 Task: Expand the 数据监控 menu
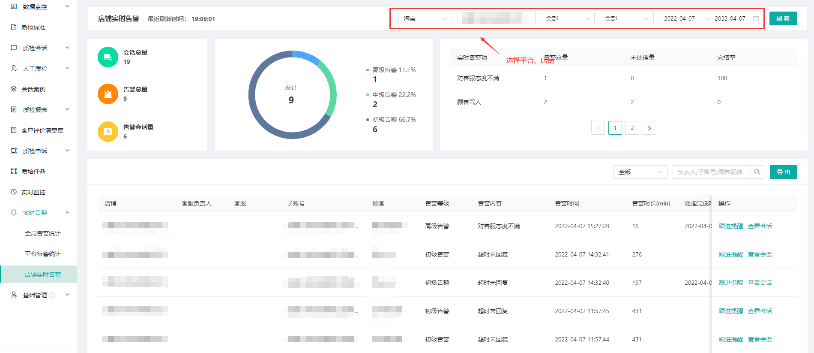point(67,6)
